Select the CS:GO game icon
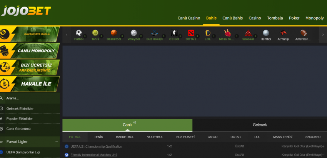This screenshot has width=327, height=158. click(174, 33)
